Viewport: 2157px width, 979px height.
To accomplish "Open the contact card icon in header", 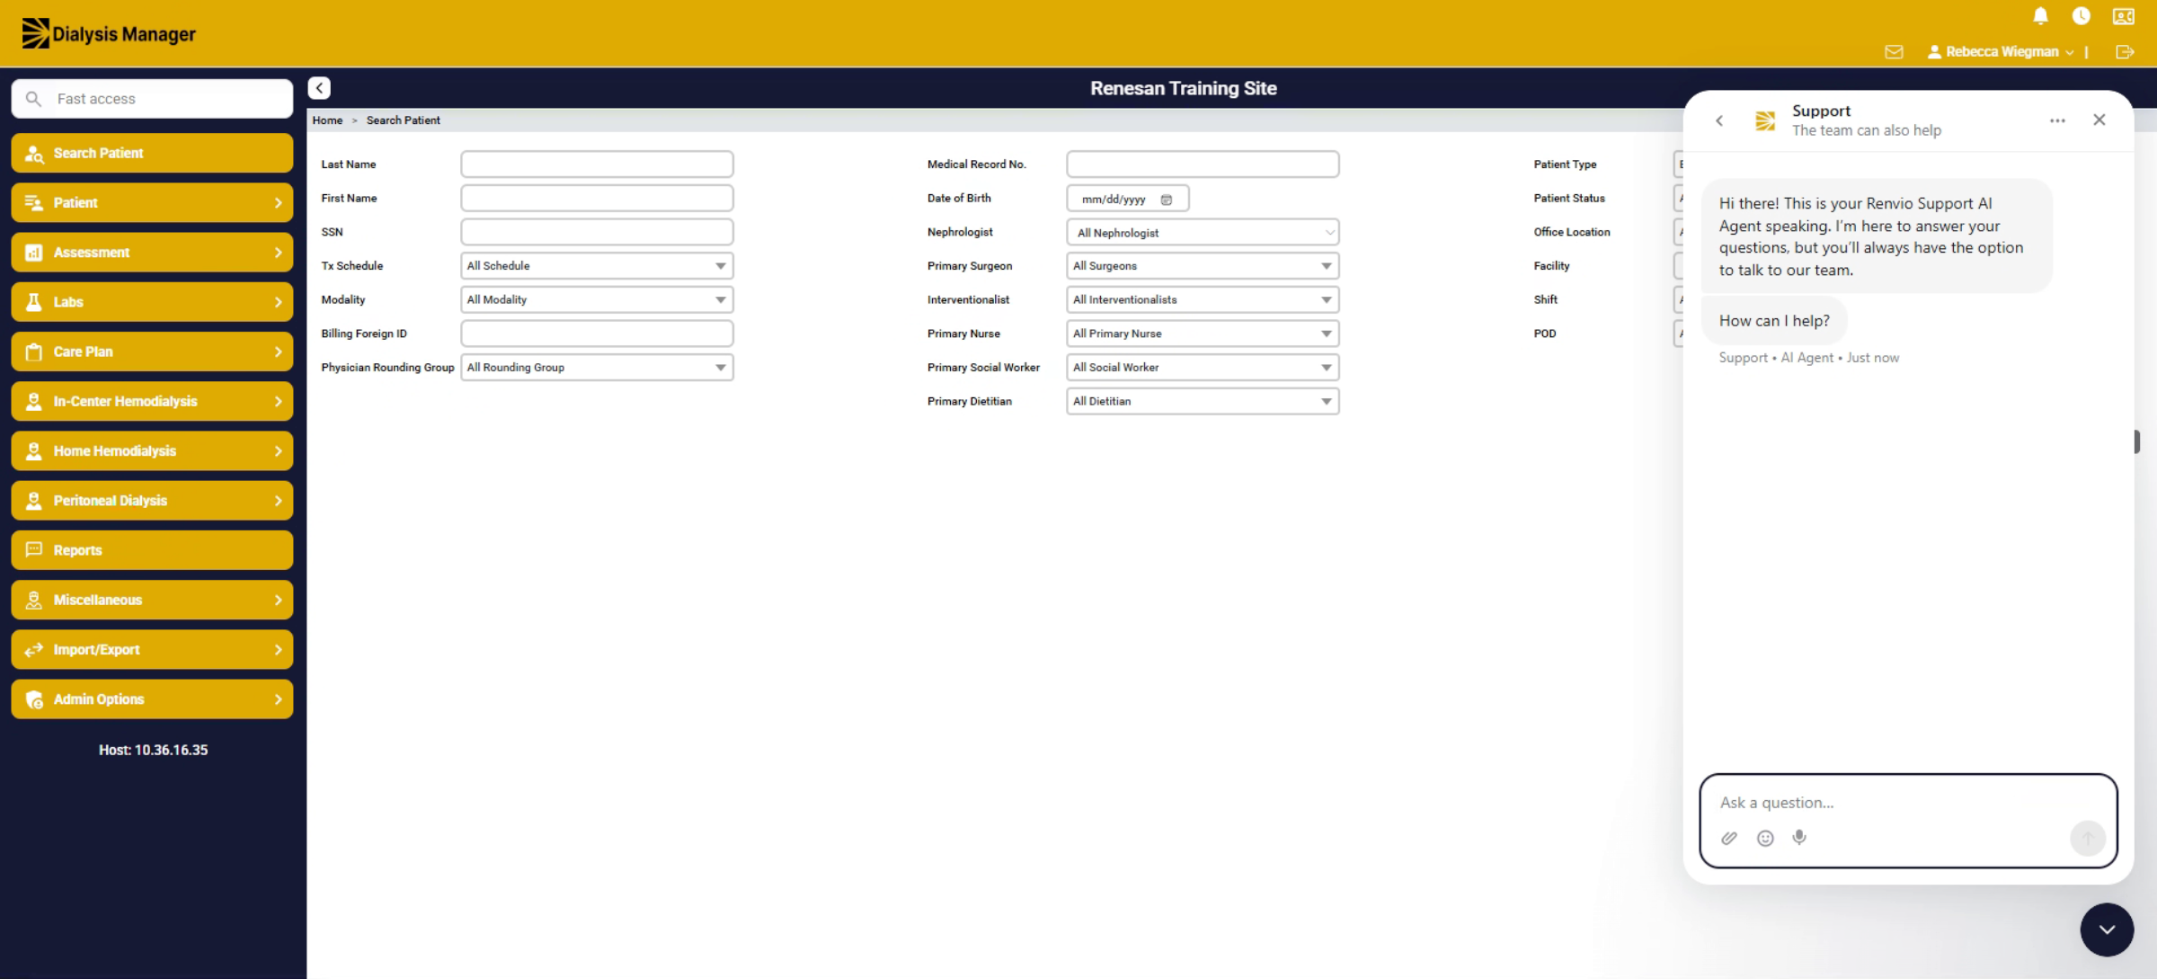I will click(2123, 16).
